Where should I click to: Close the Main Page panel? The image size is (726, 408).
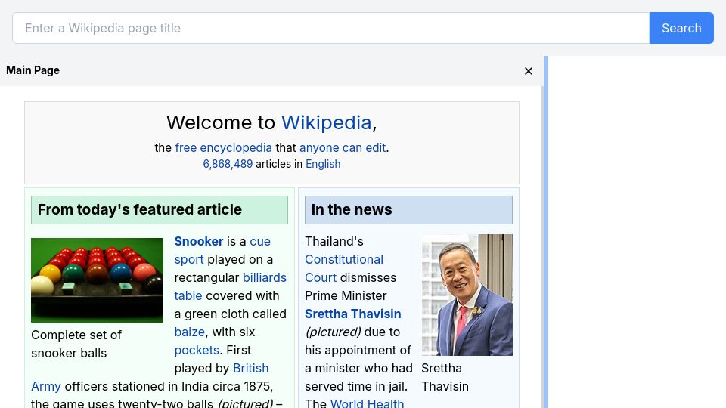click(529, 71)
